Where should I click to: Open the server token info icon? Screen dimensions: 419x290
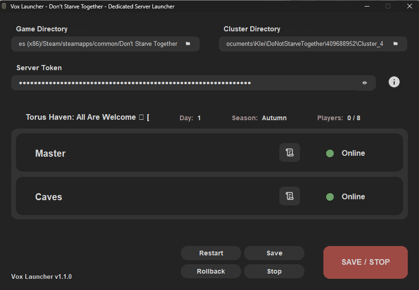coord(394,82)
